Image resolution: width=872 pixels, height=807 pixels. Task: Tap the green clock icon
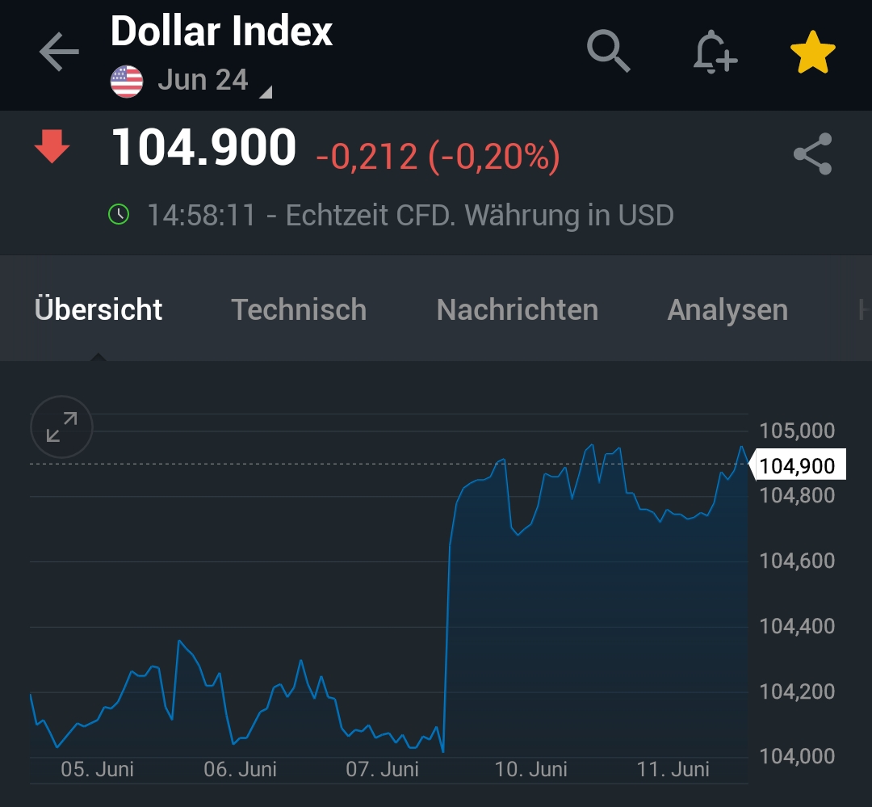click(x=119, y=215)
